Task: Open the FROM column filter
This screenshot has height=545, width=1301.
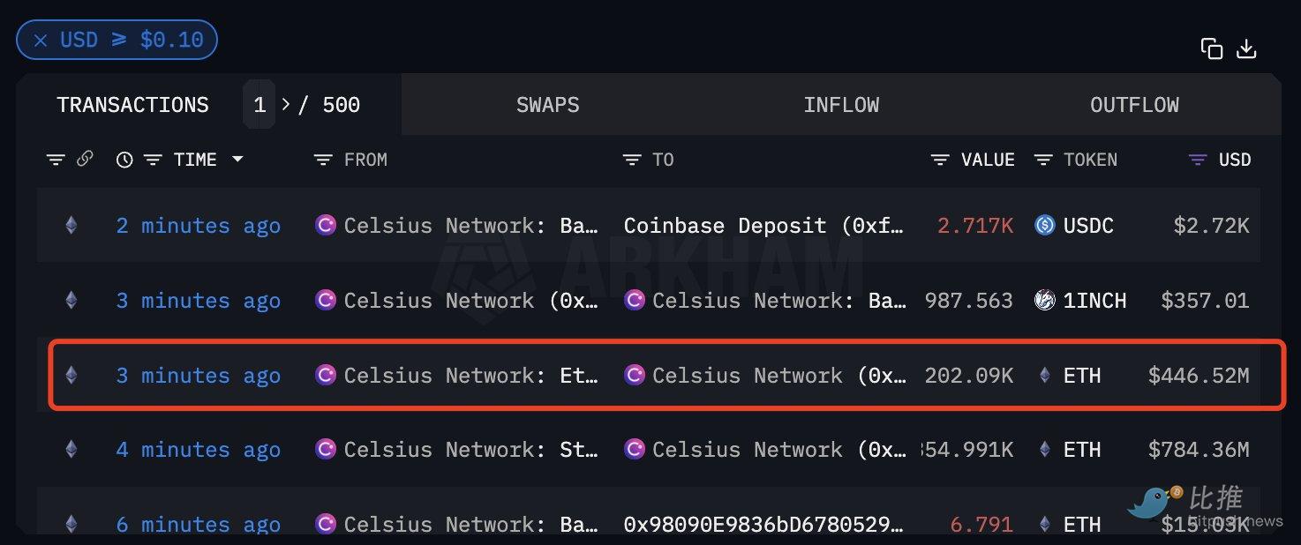Action: click(x=323, y=160)
